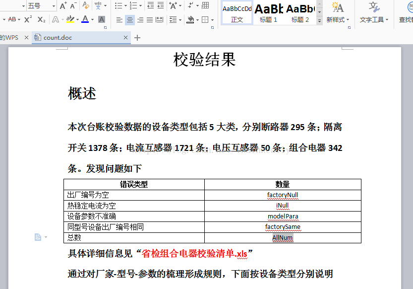Switch to the WPS home tab
Image resolution: width=413 pixels, height=289 pixels.
(x=9, y=38)
